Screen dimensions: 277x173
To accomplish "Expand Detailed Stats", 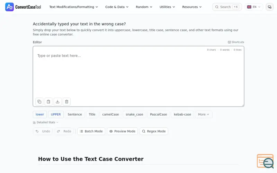I will 46,122.
